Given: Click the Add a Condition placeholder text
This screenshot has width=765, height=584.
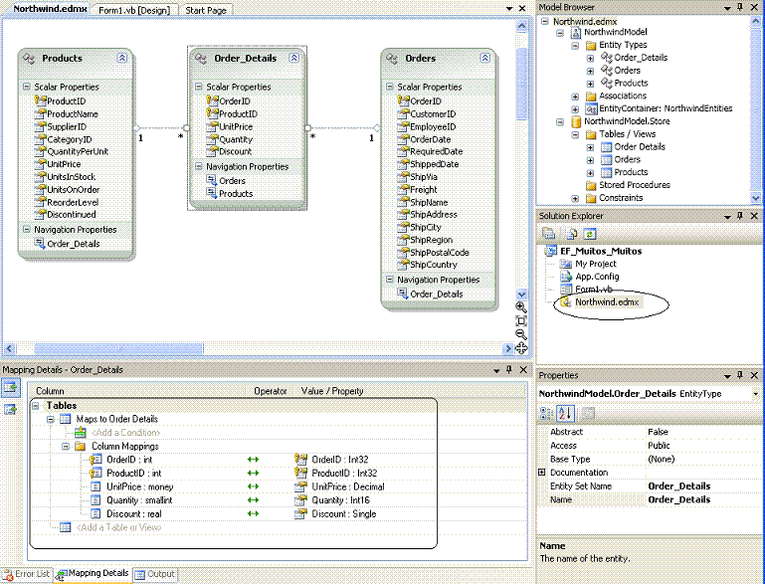Looking at the screenshot, I should pos(126,433).
